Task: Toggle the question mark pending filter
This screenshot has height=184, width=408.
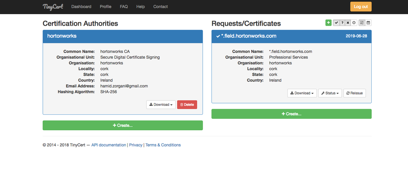Action: coord(342,23)
